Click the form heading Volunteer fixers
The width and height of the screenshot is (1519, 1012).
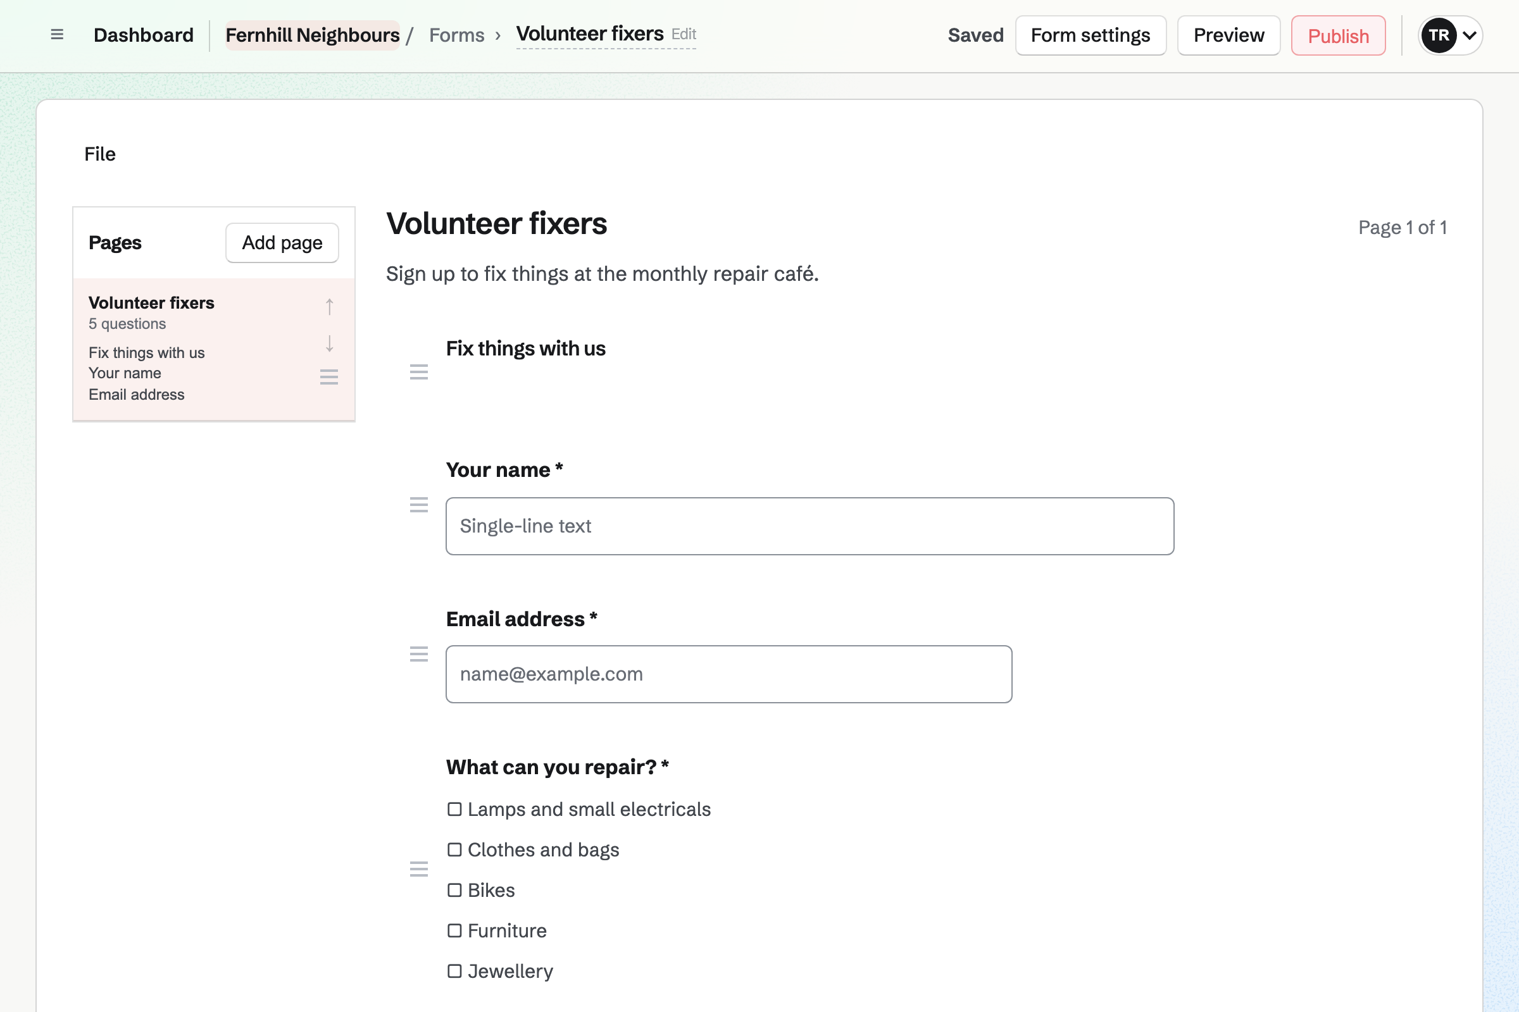497,224
